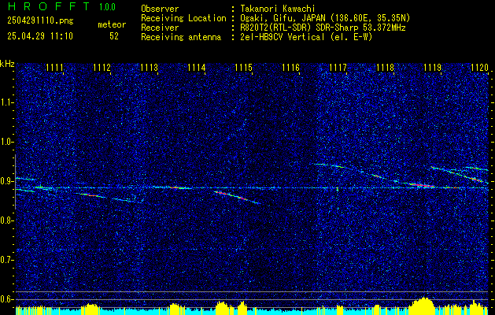The height and width of the screenshot is (315, 495).
Task: Click the 1.1 kHz axis label
Action: click(x=6, y=102)
